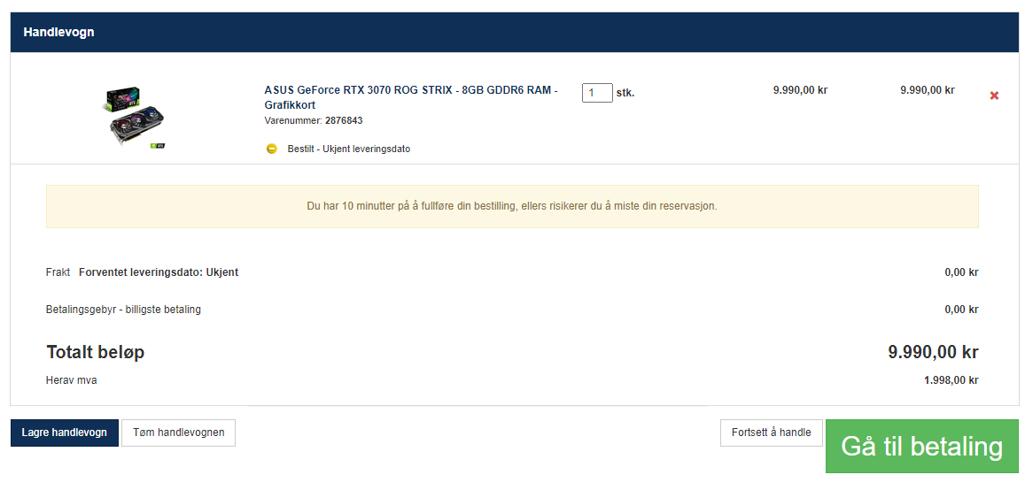Click green Gå til betaling button
Screen dimensions: 1025x490
(921, 447)
